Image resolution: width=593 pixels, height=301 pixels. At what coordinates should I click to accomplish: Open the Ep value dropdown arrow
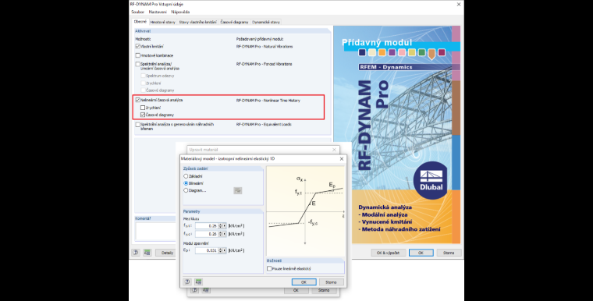pyautogui.click(x=225, y=250)
